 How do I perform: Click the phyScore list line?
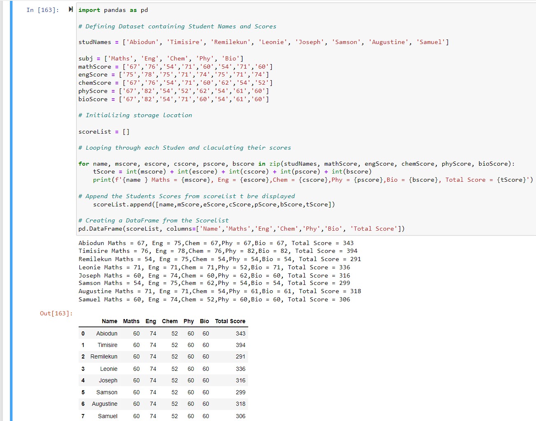pyautogui.click(x=174, y=91)
